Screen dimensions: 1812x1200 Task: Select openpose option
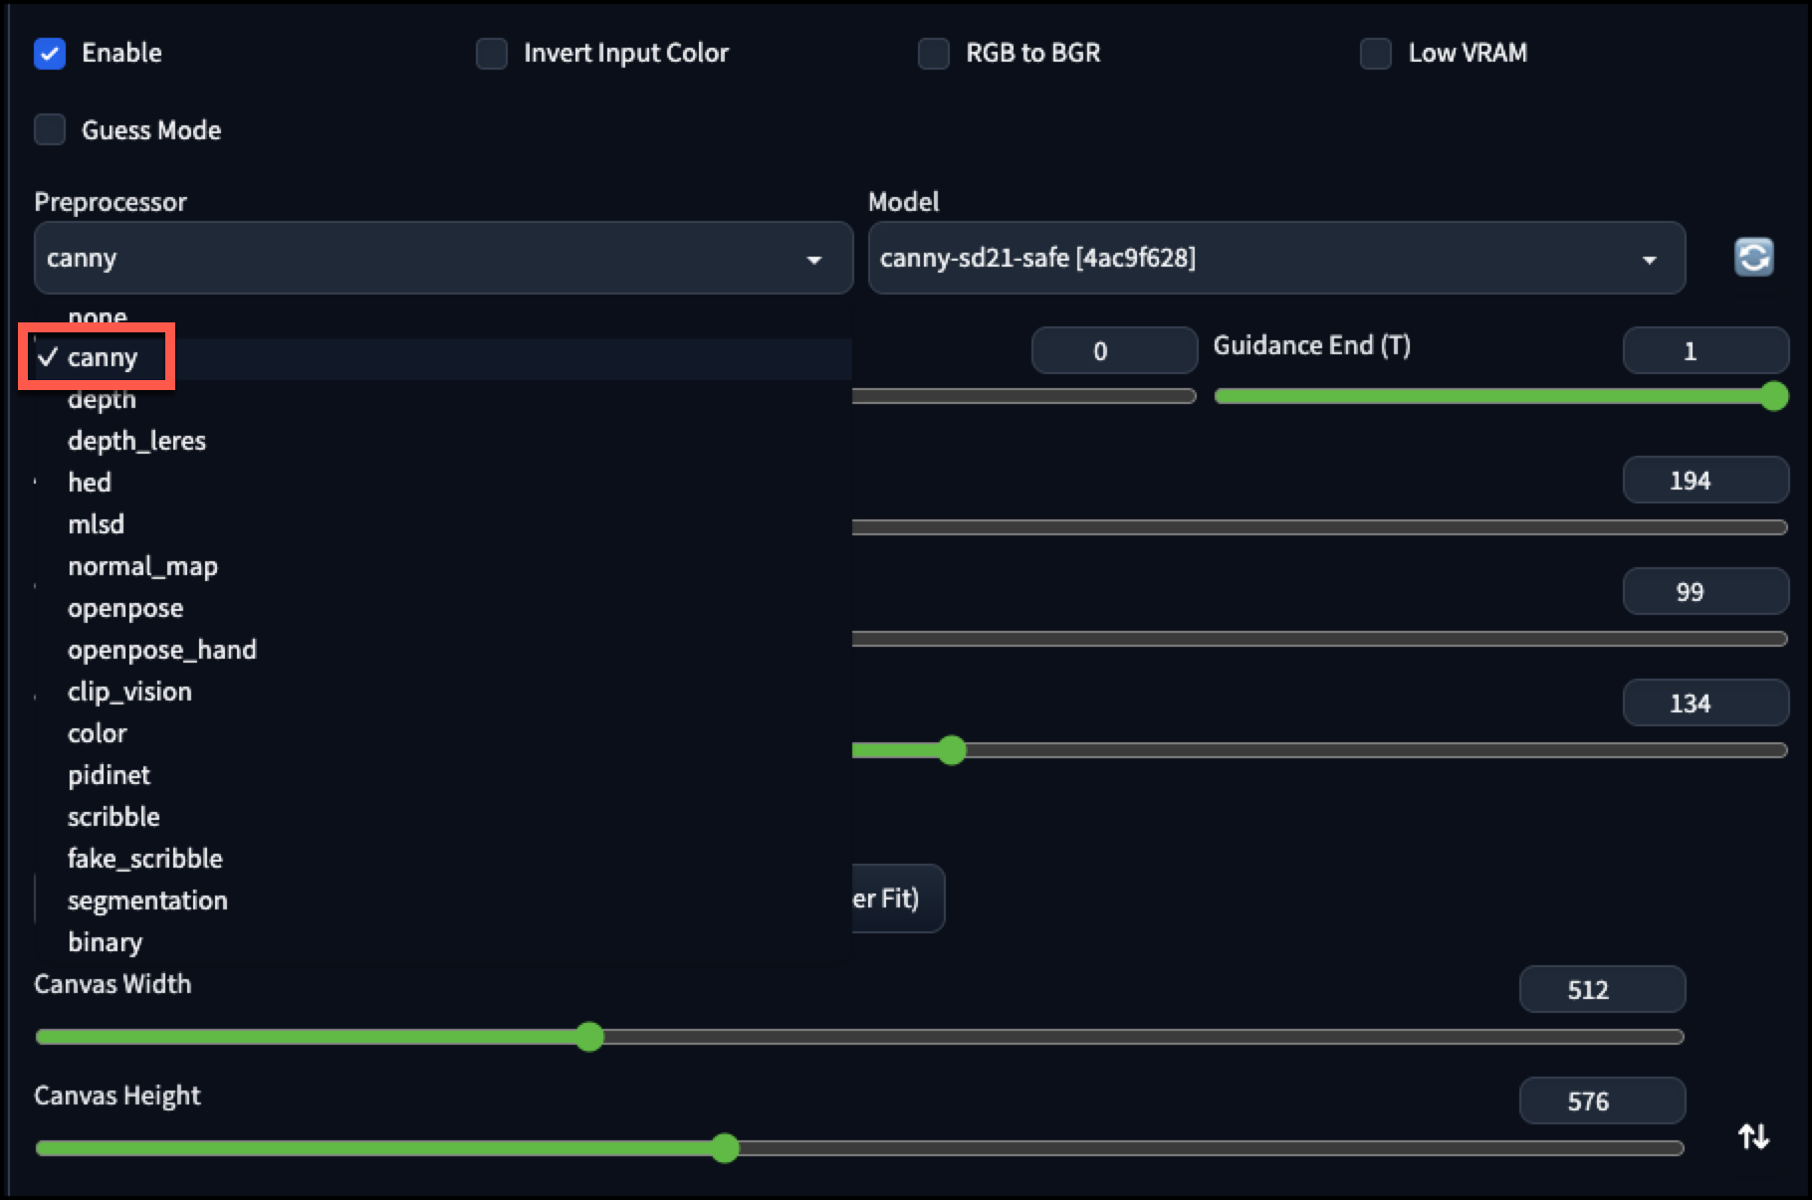(x=443, y=608)
